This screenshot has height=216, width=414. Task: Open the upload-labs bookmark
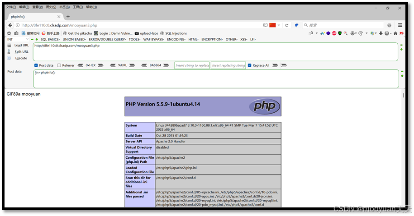click(146, 33)
